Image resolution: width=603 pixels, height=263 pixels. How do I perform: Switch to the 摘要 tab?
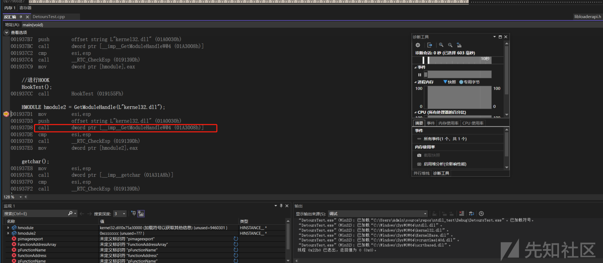[419, 123]
